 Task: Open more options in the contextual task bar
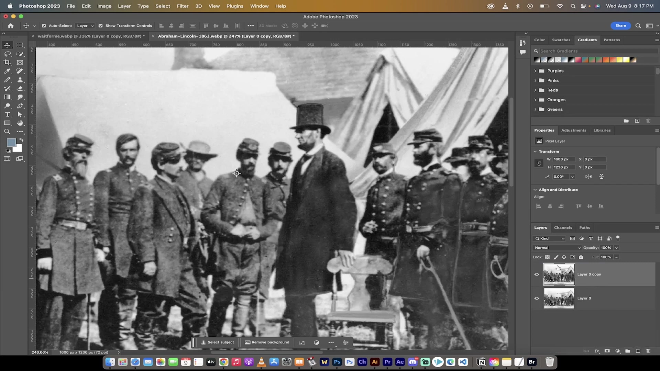[x=331, y=342]
